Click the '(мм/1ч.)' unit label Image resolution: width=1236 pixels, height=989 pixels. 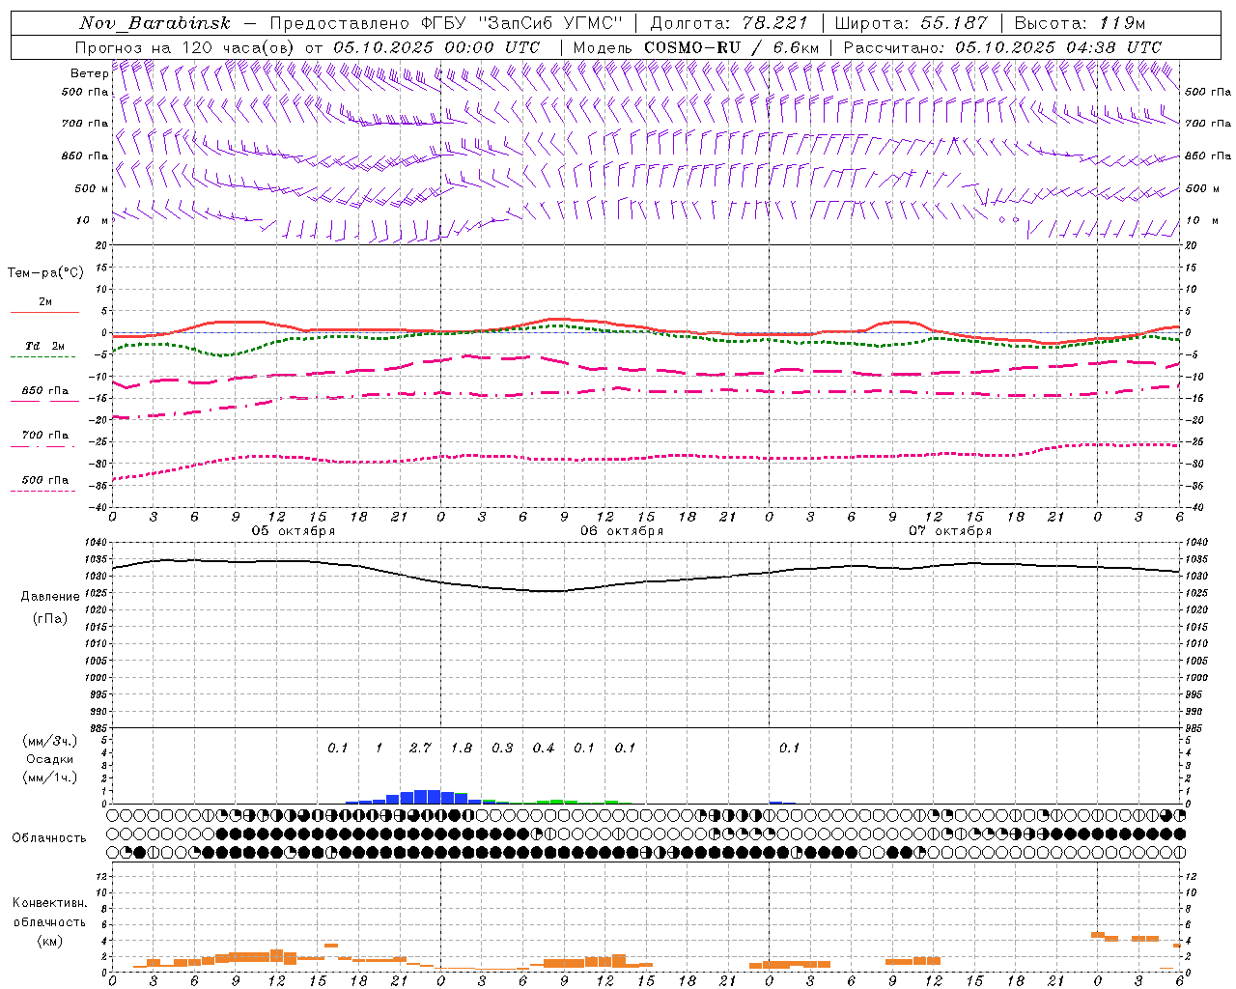tap(50, 777)
